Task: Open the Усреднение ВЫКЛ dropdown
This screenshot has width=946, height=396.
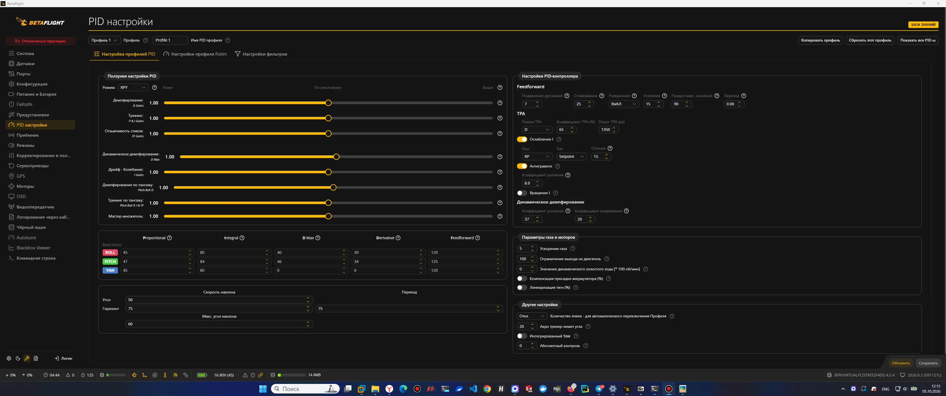Action: pyautogui.click(x=624, y=104)
